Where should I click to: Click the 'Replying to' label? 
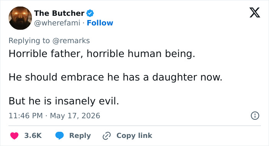click(x=29, y=41)
